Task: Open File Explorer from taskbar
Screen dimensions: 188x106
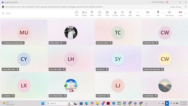Action: tap(97, 103)
